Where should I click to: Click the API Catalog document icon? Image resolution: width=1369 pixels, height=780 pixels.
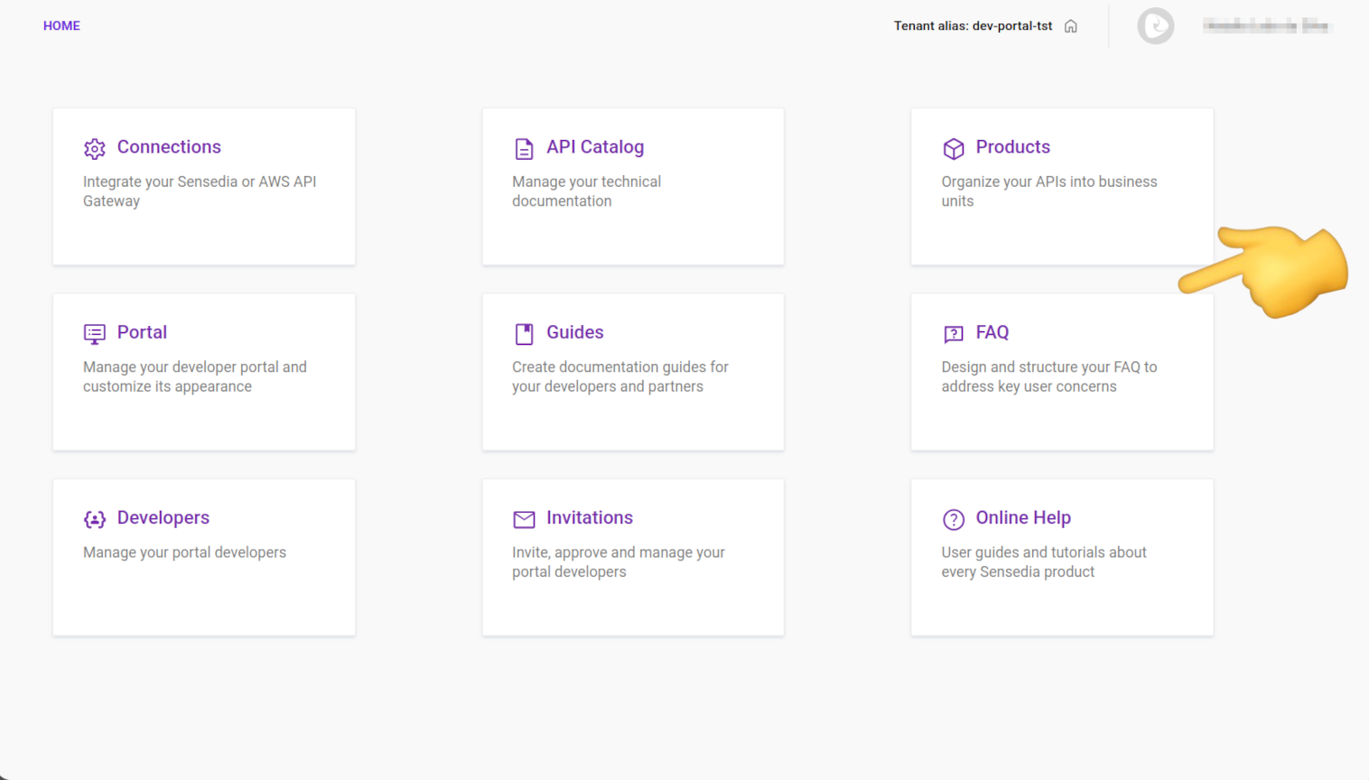point(524,147)
